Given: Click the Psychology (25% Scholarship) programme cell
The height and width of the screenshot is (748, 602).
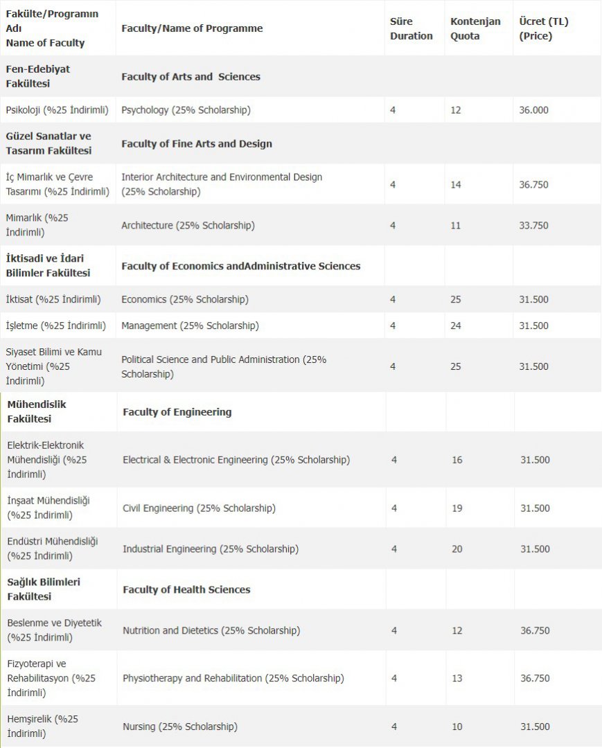Looking at the screenshot, I should (x=186, y=110).
